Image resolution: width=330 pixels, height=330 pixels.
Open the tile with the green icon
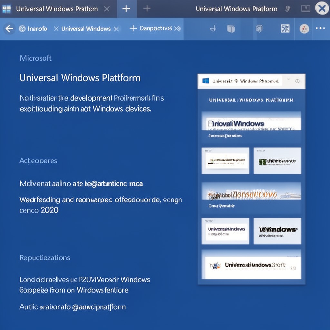click(277, 161)
